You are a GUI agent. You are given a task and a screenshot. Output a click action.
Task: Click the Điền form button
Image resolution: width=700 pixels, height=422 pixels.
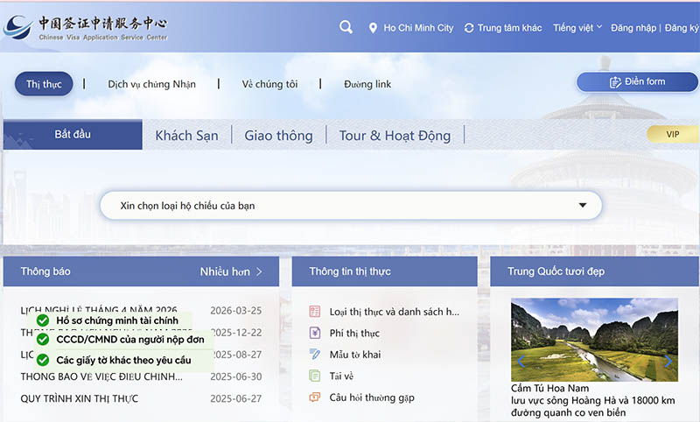click(x=638, y=82)
